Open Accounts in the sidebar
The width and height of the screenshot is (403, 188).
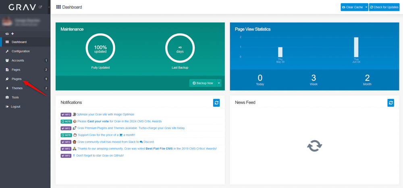pyautogui.click(x=25, y=60)
